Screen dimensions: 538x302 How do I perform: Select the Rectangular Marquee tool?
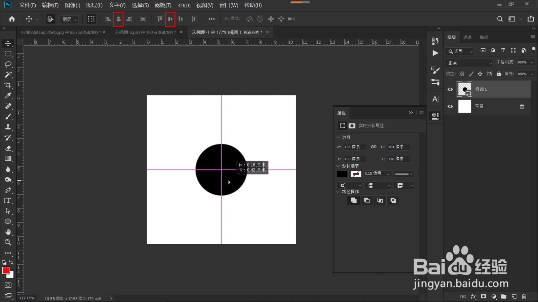point(8,54)
